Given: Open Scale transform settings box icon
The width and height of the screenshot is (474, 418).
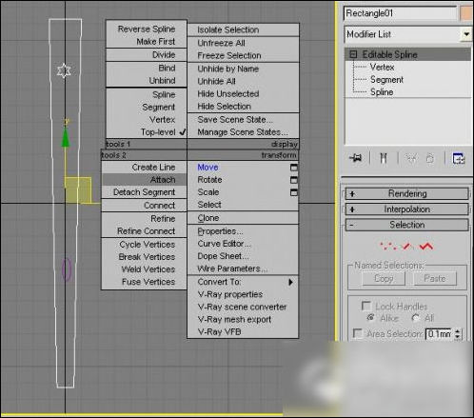Looking at the screenshot, I should point(294,192).
